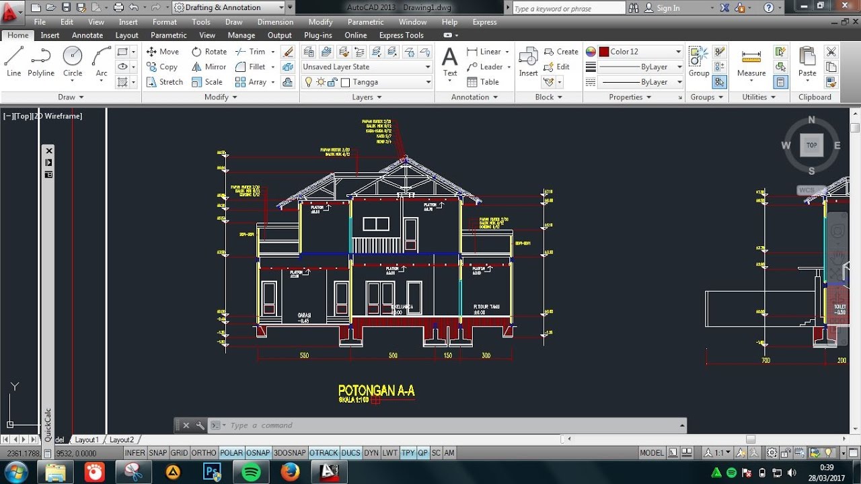Toggle GRID display in status bar
The height and width of the screenshot is (484, 861).
[x=179, y=453]
